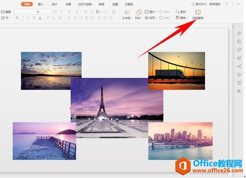Switch to the Insert (插入) tab

point(40,4)
